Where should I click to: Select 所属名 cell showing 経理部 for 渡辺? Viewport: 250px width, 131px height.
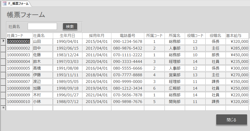[175, 82]
